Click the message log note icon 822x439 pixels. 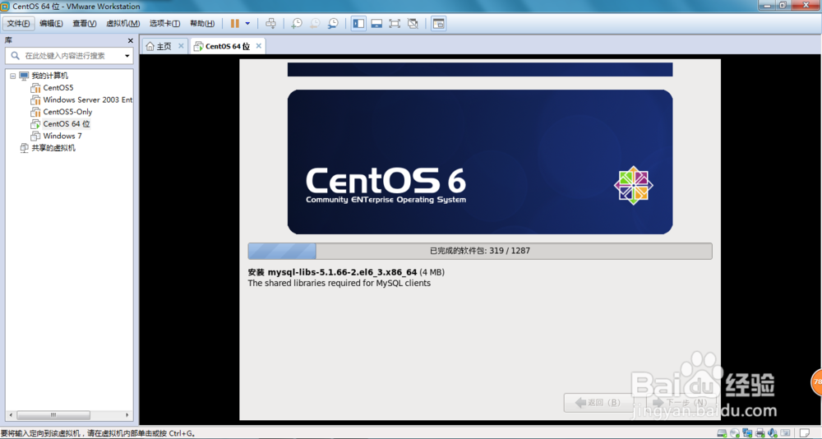806,433
